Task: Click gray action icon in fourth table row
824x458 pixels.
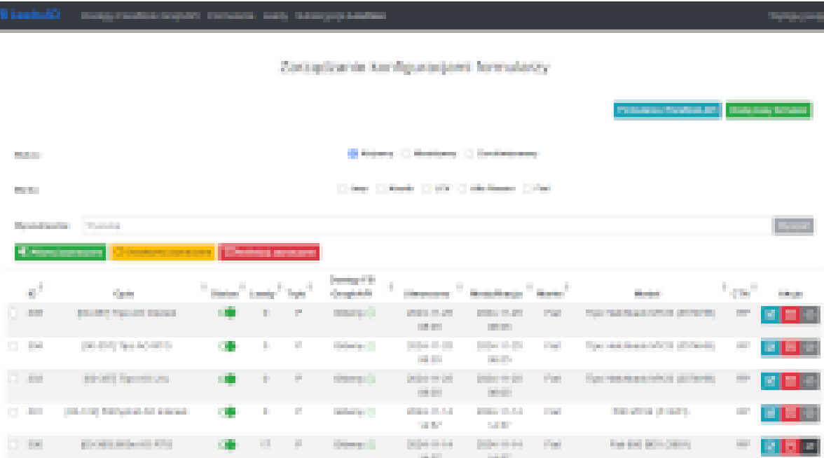Action: (x=809, y=412)
